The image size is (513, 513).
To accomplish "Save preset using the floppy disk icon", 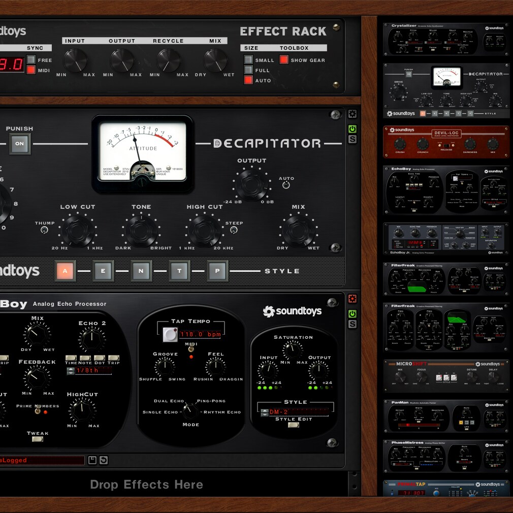I will (92, 460).
